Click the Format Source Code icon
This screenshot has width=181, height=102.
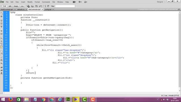1,73
